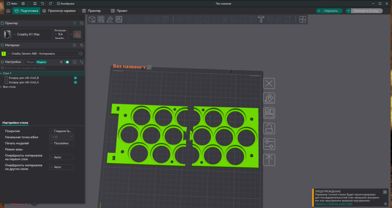392x208 pixels.
Task: Click the undo arrow icon
Action: tap(43, 4)
